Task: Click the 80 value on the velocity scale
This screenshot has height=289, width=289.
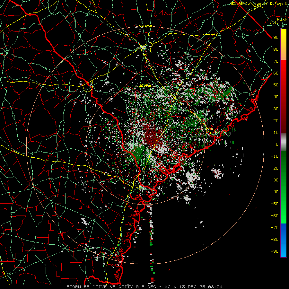Action: pos(276,49)
